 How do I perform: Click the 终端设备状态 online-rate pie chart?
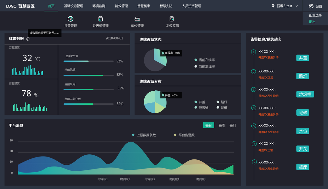pyautogui.click(x=155, y=60)
